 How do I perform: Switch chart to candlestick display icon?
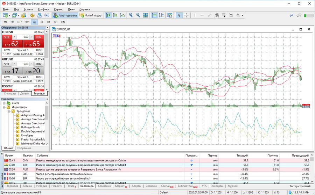coord(115,15)
